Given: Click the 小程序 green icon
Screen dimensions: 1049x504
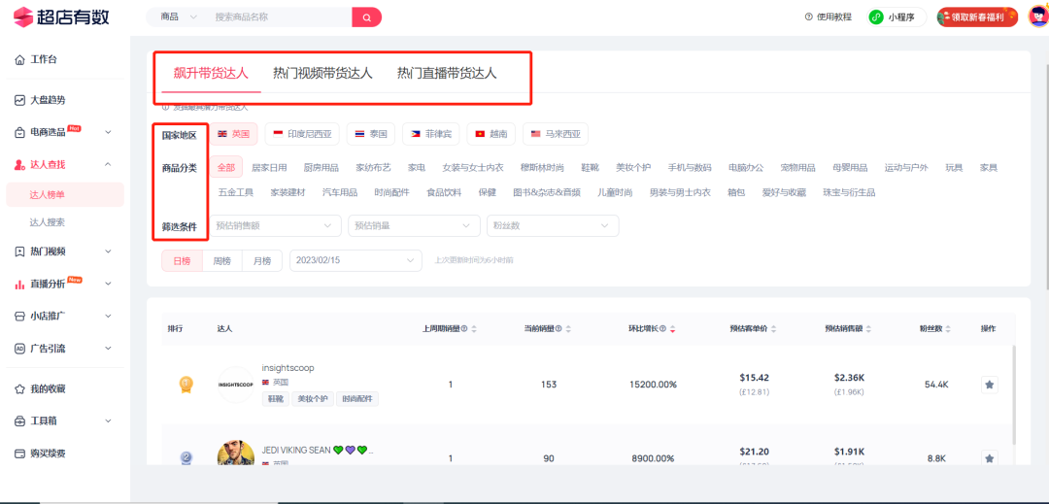Looking at the screenshot, I should (876, 17).
